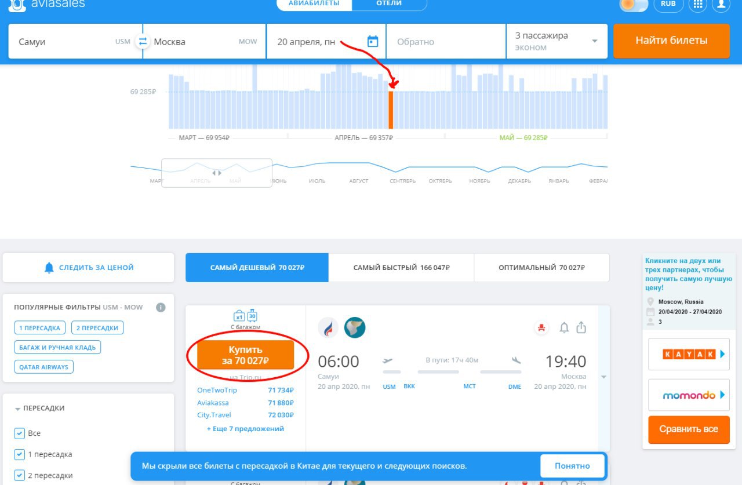742x485 pixels.
Task: Show 7 more offers for first ticket
Action: click(x=245, y=429)
